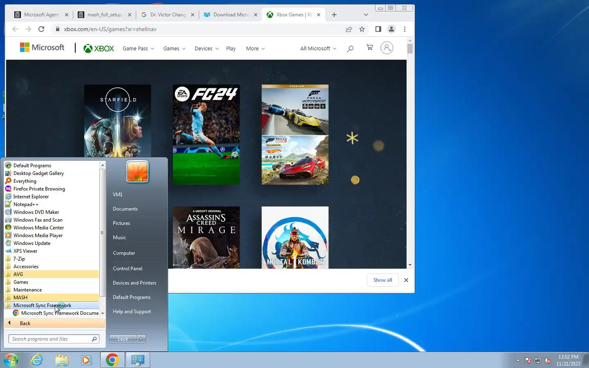Viewport: 589px width, 368px height.
Task: Click the Start menu user picture
Action: [x=137, y=171]
